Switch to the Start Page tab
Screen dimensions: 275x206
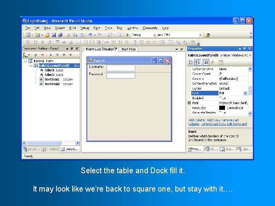point(129,49)
